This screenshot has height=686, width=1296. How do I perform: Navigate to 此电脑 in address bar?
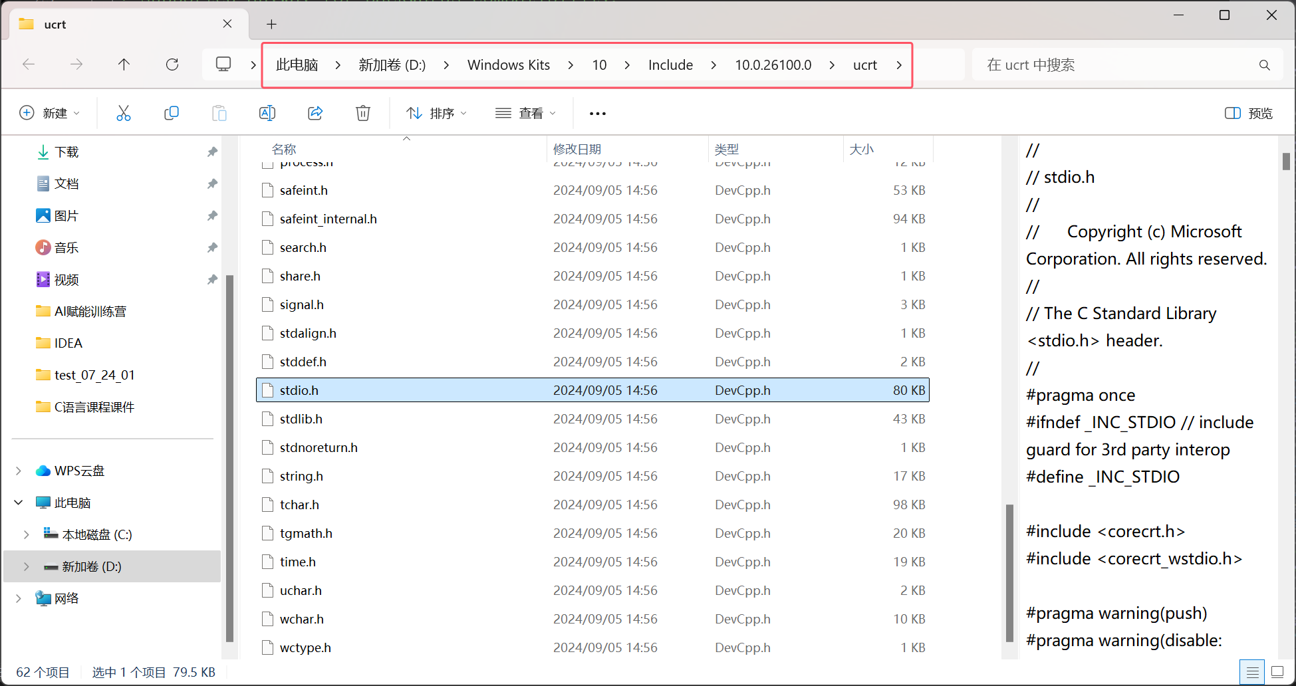pyautogui.click(x=297, y=65)
